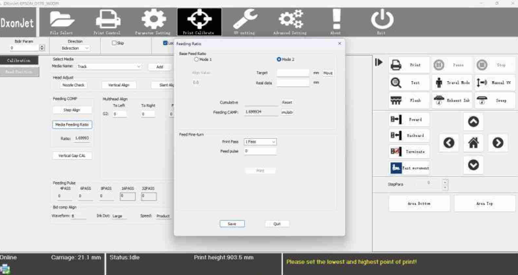Click Save in Feeding Ratio dialog
The height and width of the screenshot is (275, 518).
[232, 224]
